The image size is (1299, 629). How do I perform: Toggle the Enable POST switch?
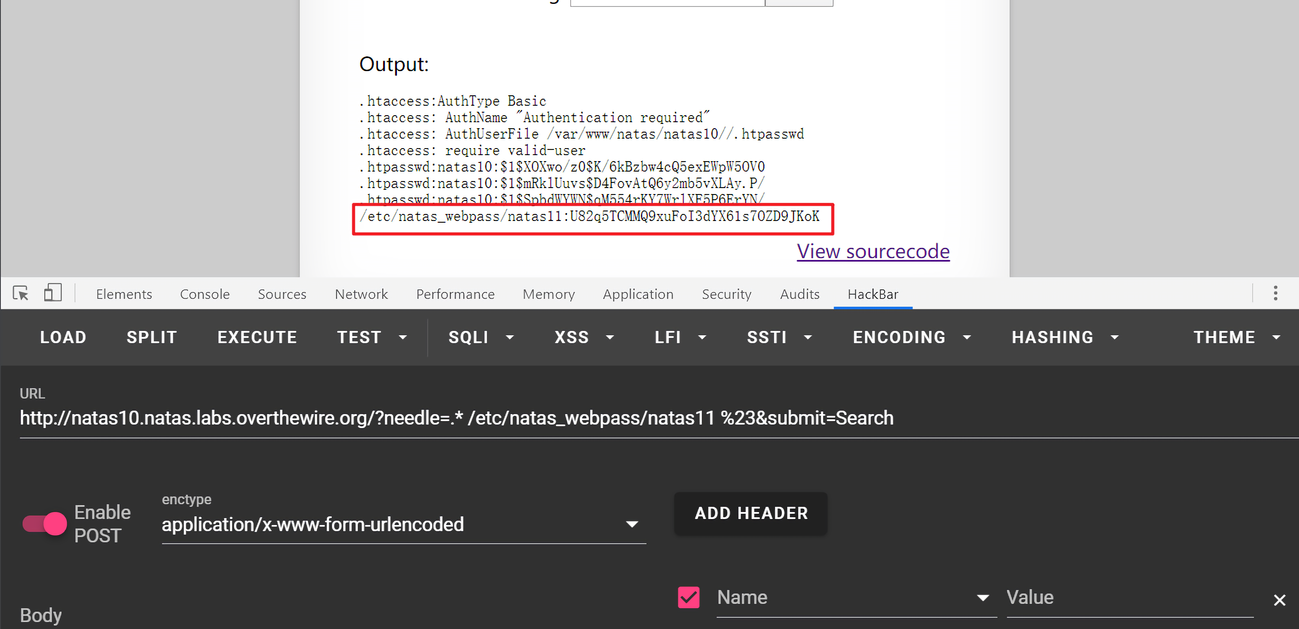pos(44,524)
